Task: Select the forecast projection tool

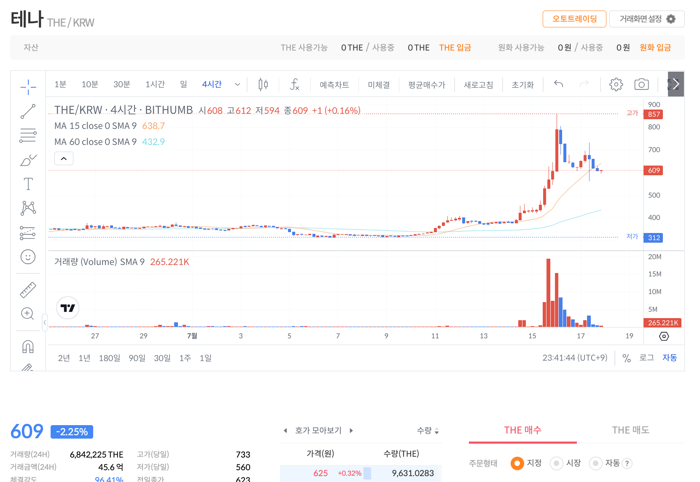Action: click(28, 233)
